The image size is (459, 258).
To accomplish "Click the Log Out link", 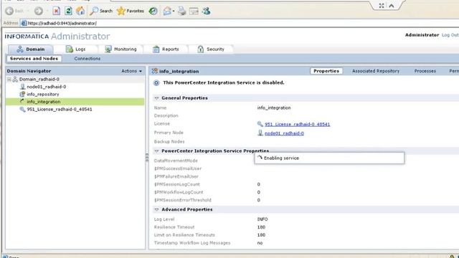I will tap(450, 35).
